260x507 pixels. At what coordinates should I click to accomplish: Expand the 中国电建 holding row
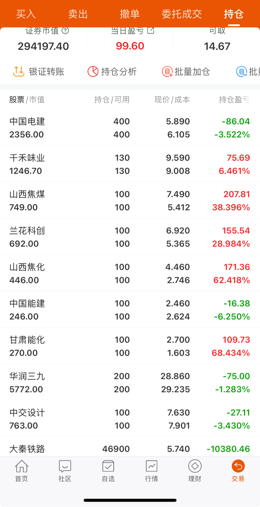[x=130, y=128]
